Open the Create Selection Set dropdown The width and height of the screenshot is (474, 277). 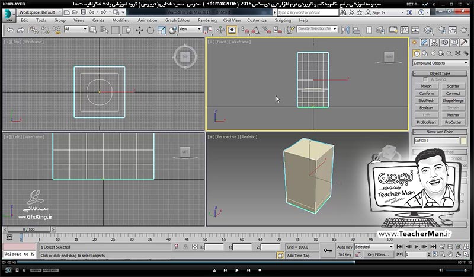[317, 28]
